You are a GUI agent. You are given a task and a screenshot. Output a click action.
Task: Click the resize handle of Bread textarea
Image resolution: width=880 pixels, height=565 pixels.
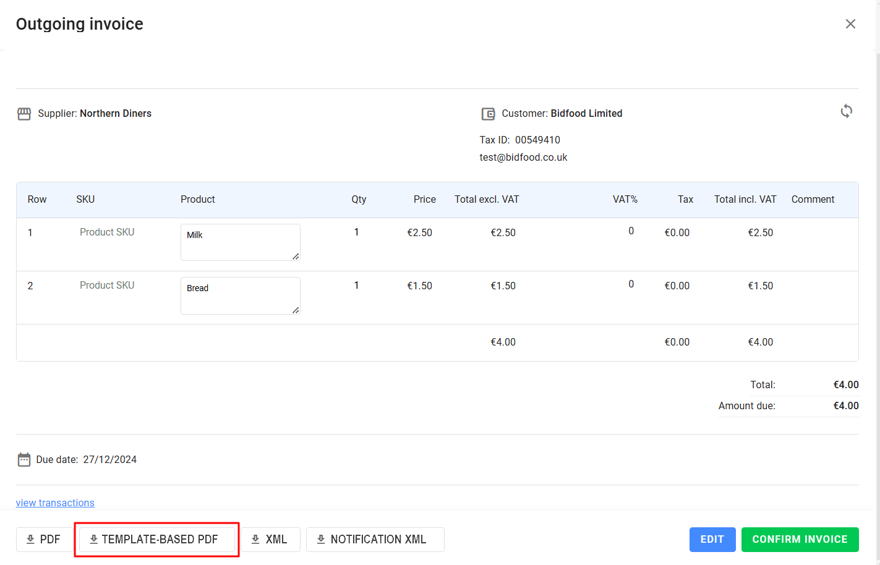(296, 310)
